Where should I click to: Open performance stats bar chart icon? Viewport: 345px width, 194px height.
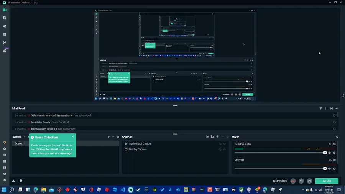(x=13, y=181)
